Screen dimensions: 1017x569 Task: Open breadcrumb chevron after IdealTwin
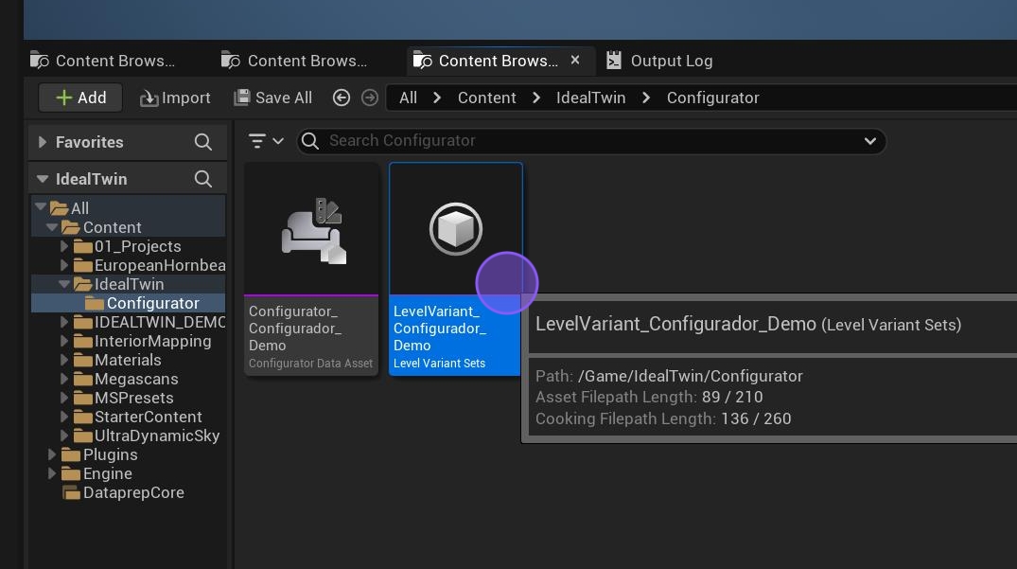646,98
